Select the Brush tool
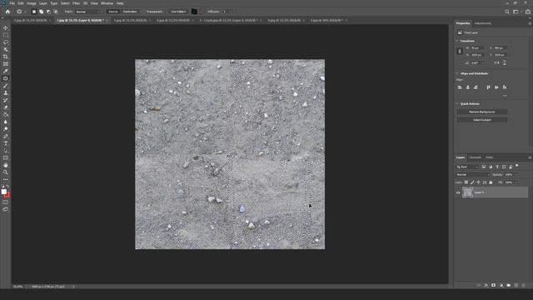The height and width of the screenshot is (300, 533). pyautogui.click(x=6, y=86)
